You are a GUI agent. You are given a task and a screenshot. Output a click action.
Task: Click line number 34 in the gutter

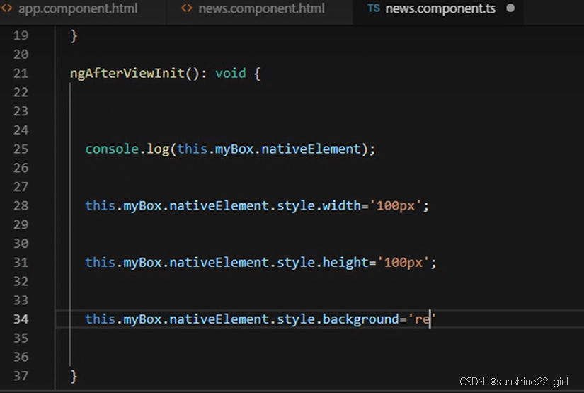21,319
